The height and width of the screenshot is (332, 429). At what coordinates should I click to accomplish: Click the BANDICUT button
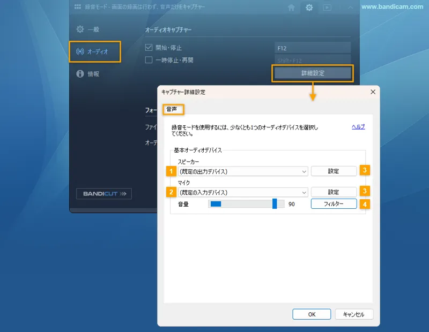tap(104, 193)
